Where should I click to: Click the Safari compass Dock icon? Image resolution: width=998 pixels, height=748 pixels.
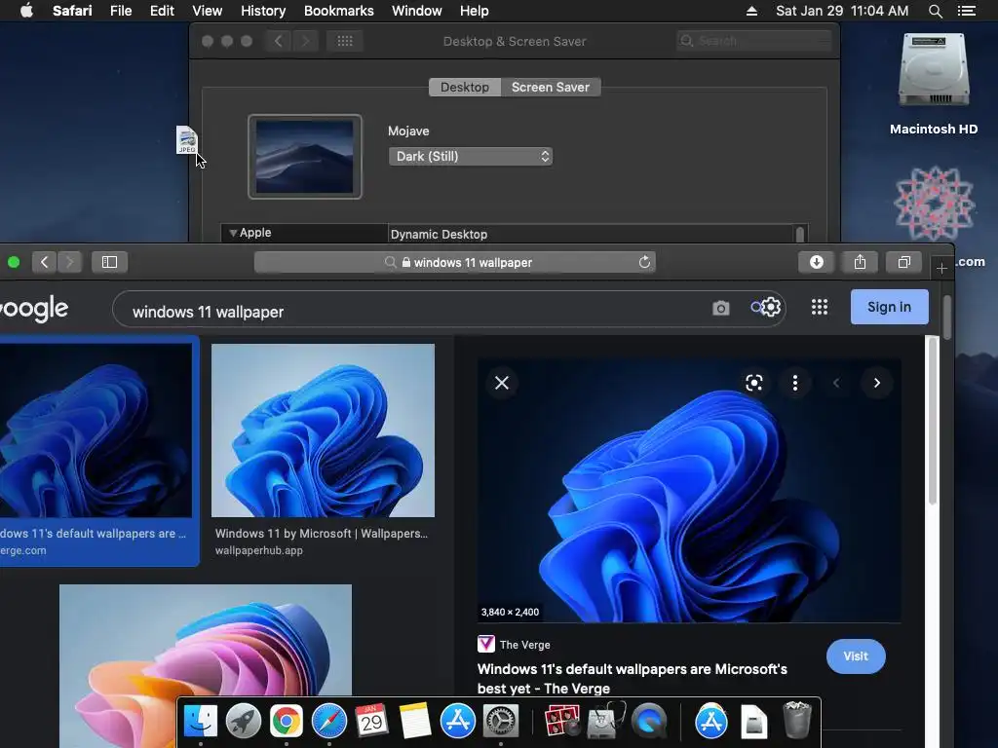[x=329, y=722]
